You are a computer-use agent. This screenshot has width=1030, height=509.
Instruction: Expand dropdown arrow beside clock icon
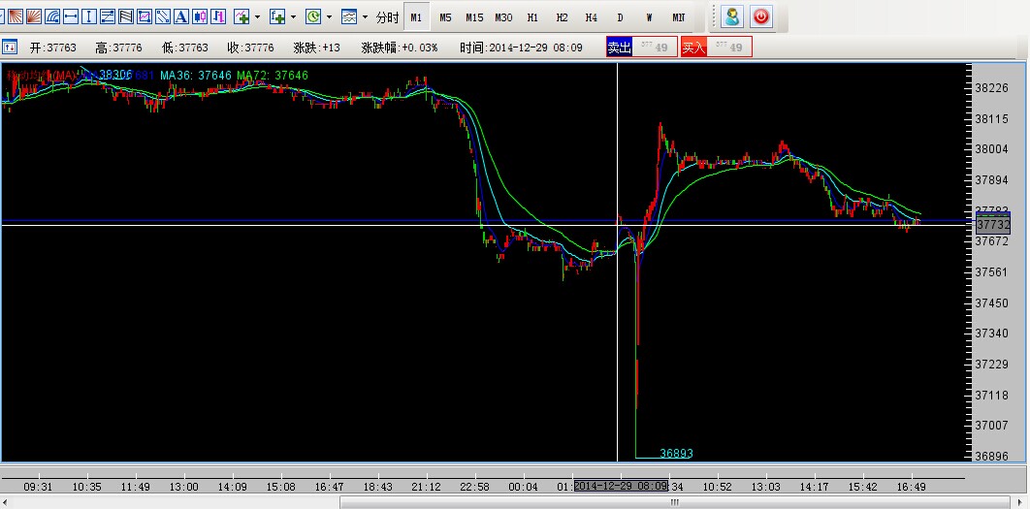[329, 16]
